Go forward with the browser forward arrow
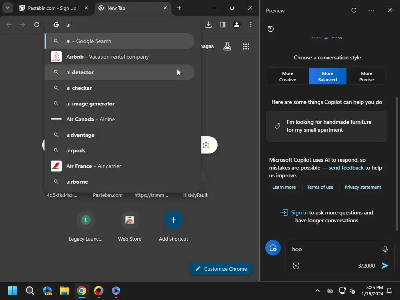Image resolution: width=400 pixels, height=300 pixels. click(22, 25)
